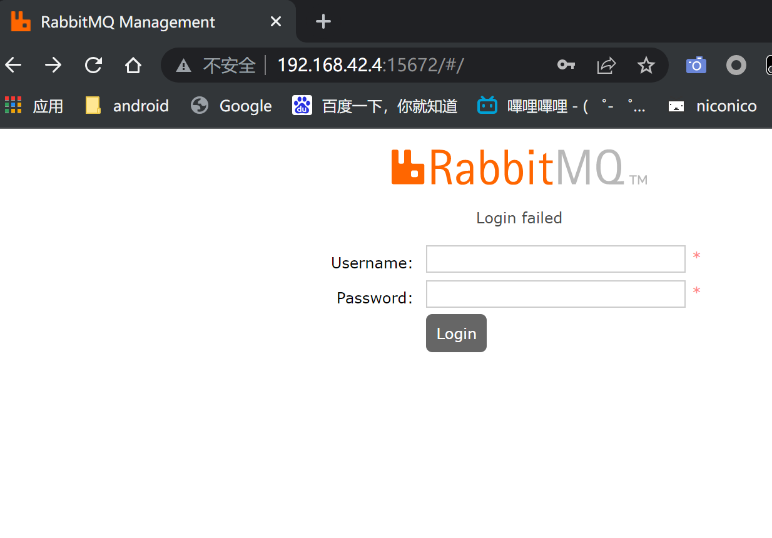Click the blue camera extension icon
The image size is (772, 538).
[696, 65]
